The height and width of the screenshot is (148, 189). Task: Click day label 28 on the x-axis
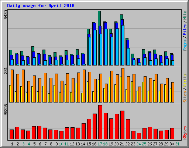161,144
